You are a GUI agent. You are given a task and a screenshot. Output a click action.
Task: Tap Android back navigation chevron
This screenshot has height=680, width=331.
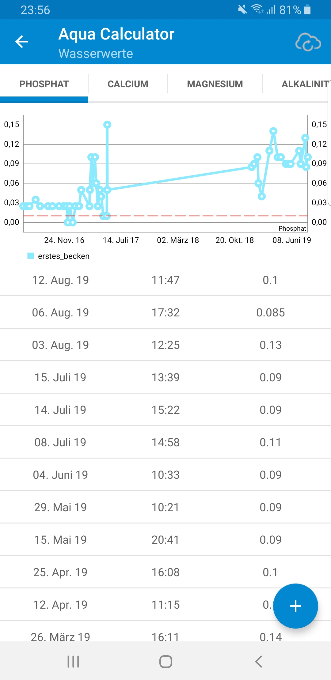258,662
